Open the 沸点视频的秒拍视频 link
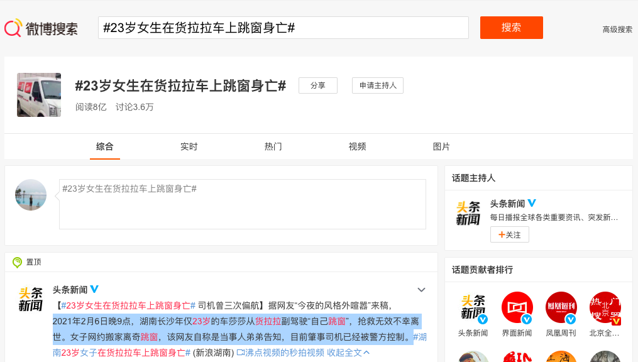638x362 pixels. point(280,353)
